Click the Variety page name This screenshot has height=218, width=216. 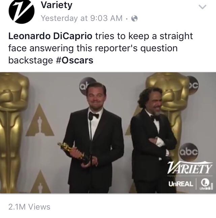[x=56, y=5]
